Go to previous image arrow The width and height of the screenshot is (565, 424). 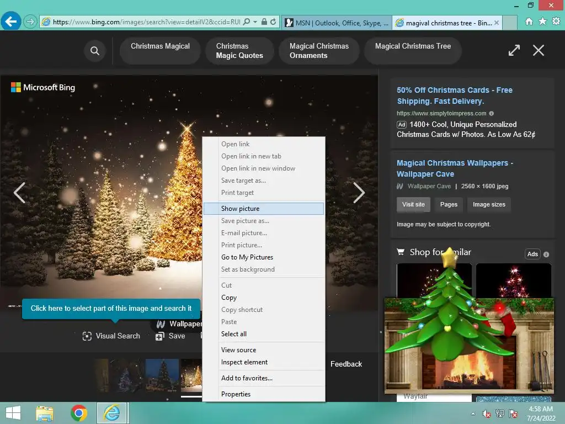[19, 193]
